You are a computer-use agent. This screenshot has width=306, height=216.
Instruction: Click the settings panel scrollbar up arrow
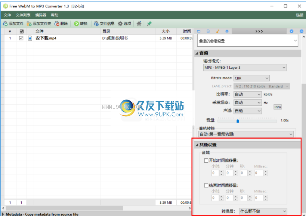[304, 37]
